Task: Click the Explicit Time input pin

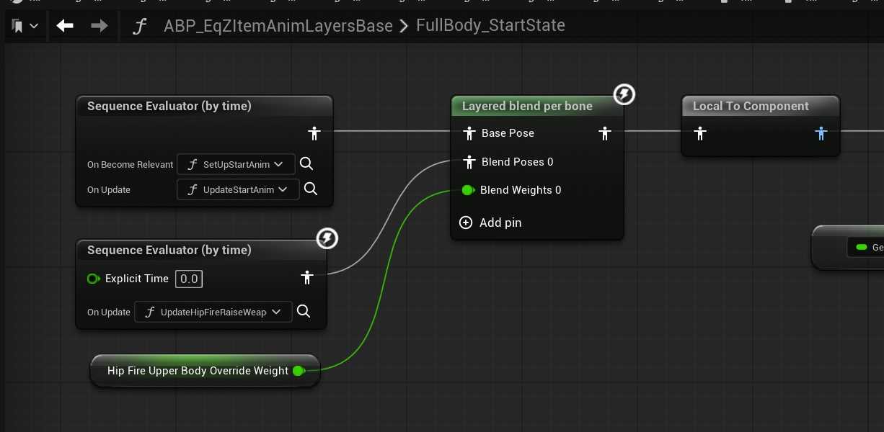Action: coord(93,279)
